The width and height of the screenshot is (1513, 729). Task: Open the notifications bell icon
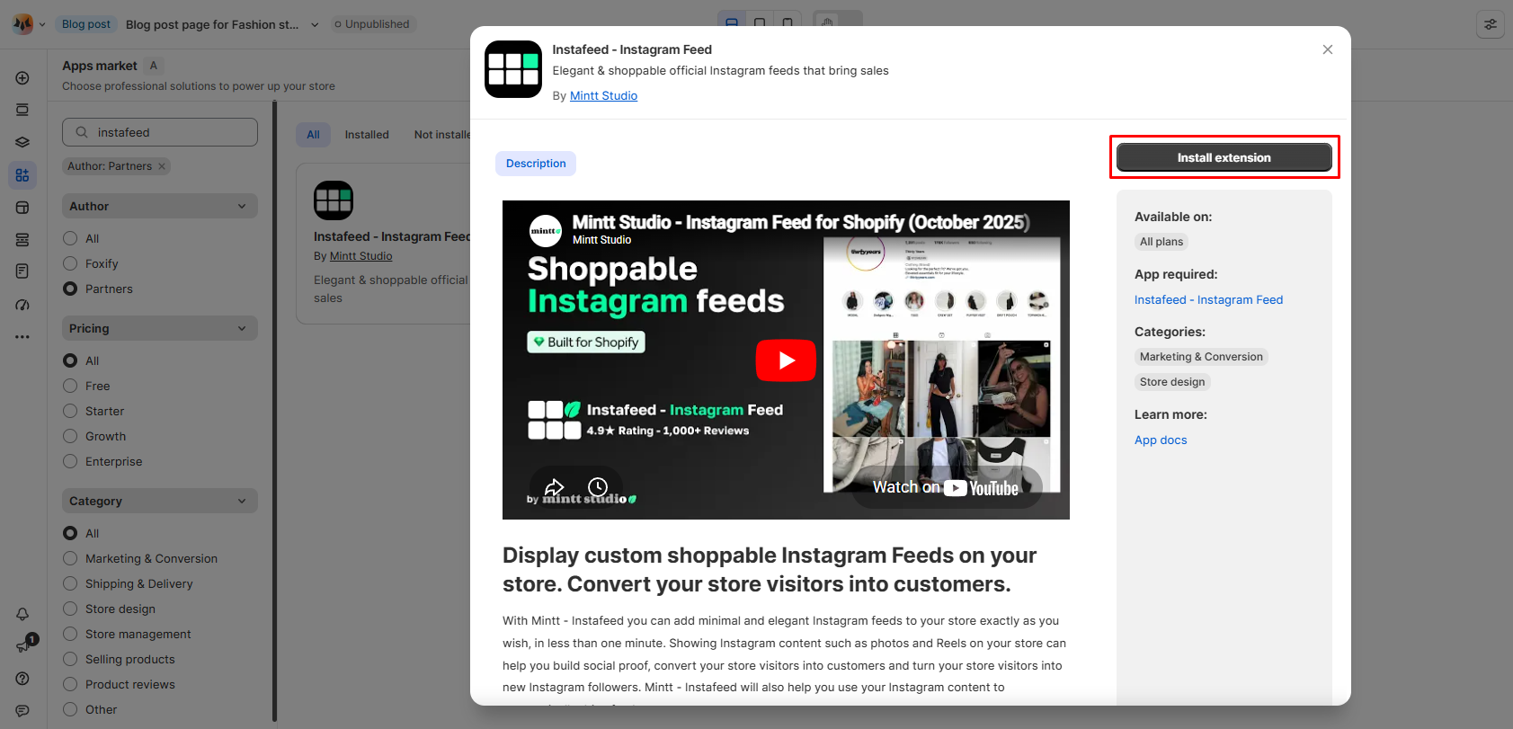[22, 614]
